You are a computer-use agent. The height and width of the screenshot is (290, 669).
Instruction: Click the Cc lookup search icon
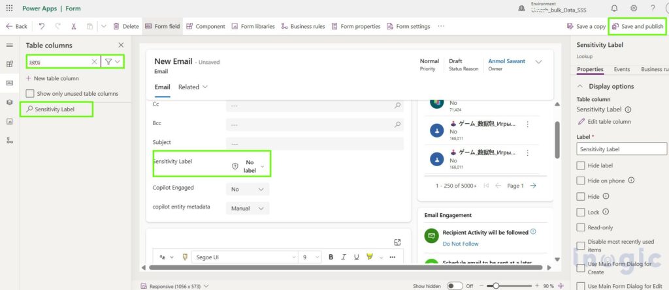[x=397, y=105]
